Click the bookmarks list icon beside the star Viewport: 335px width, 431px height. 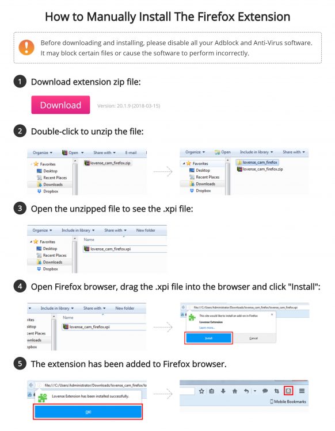(x=211, y=391)
